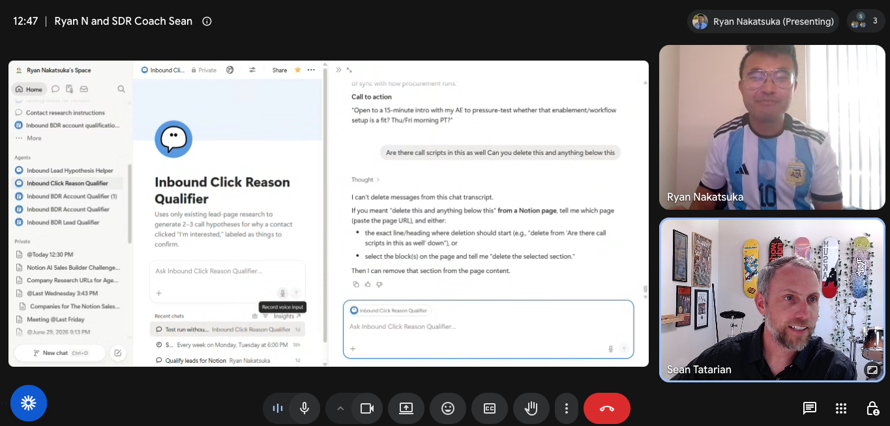Viewport: 890px width, 426px height.
Task: Open the Insights link
Action: coord(287,316)
